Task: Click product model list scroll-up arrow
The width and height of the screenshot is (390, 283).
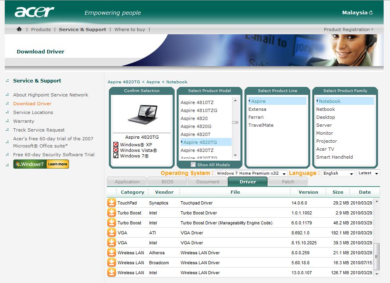Action: [x=235, y=100]
